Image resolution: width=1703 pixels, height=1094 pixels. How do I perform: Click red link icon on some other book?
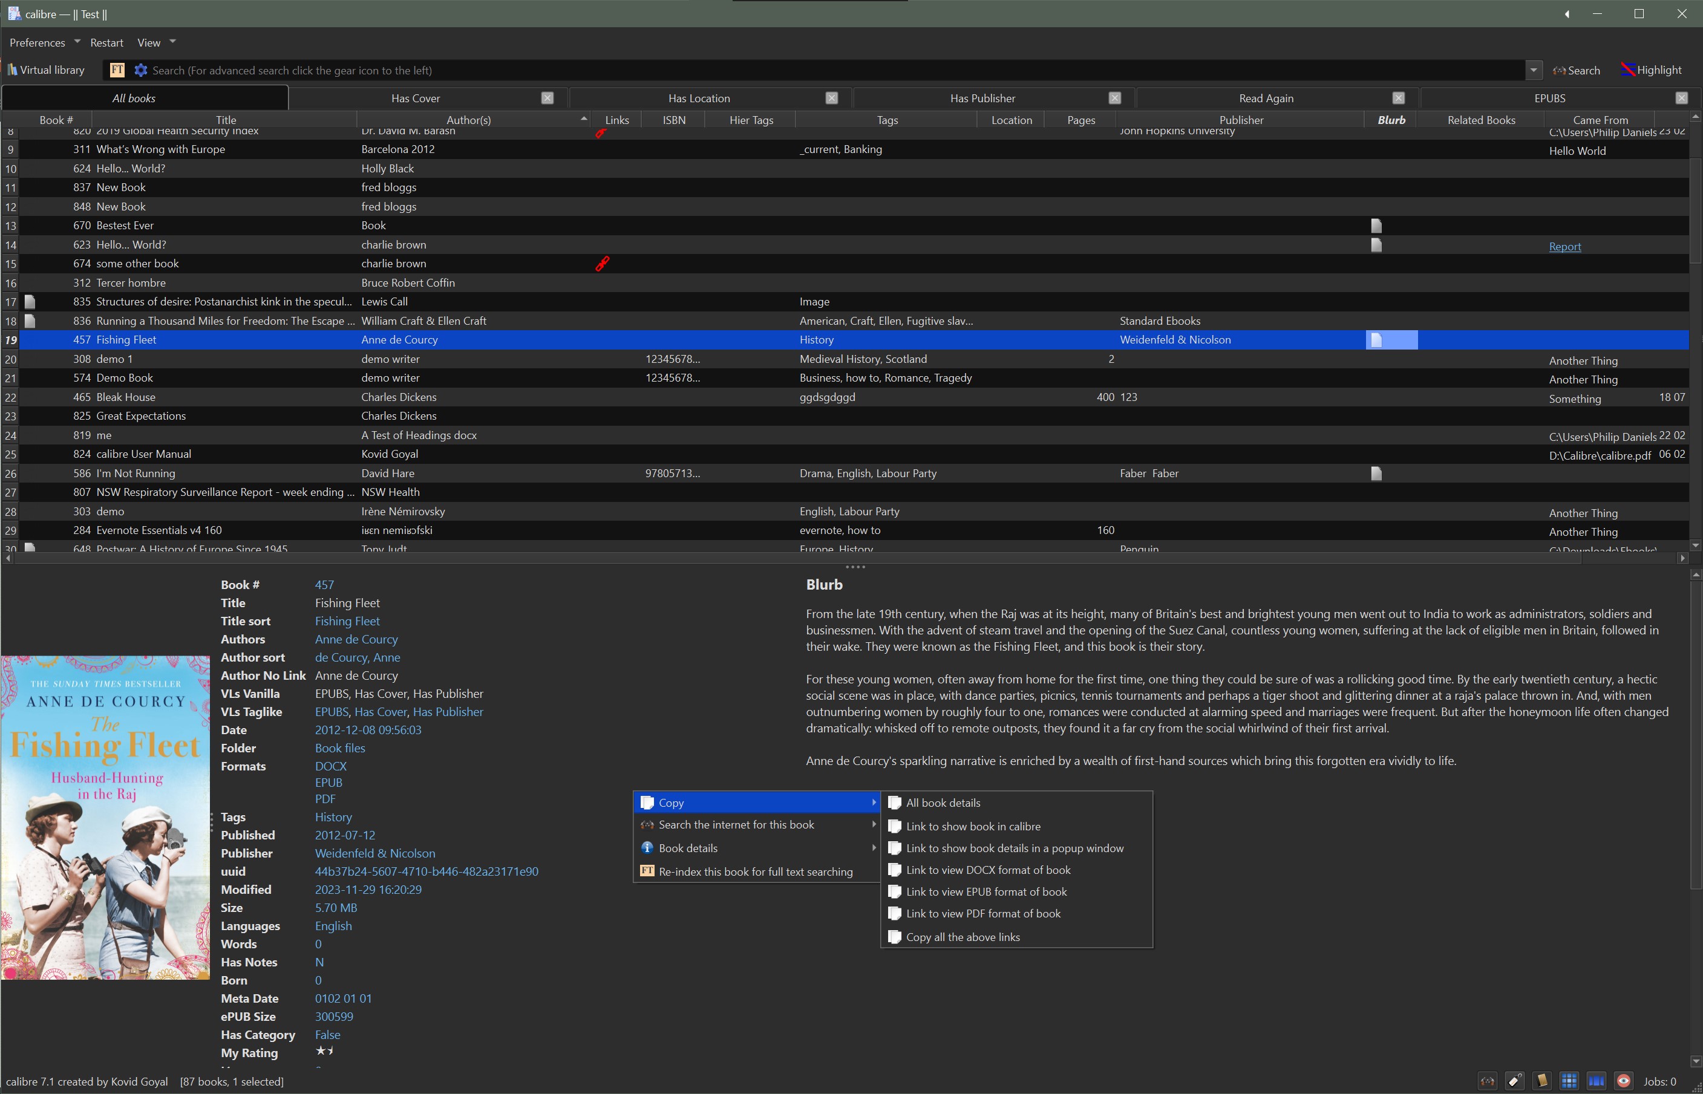602,264
